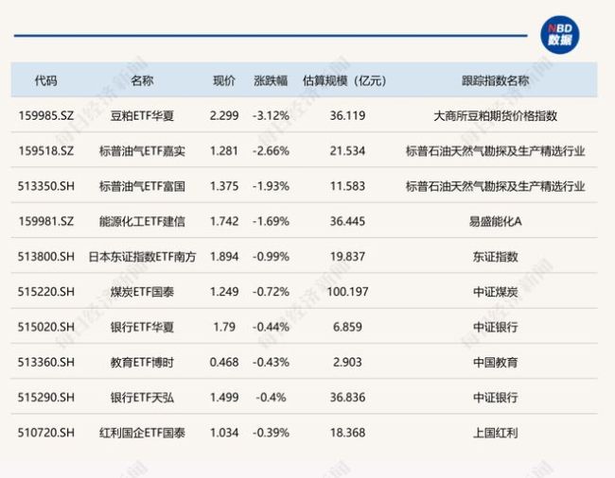The height and width of the screenshot is (478, 615).
Task: Select code 510720.SH
Action: tap(46, 433)
